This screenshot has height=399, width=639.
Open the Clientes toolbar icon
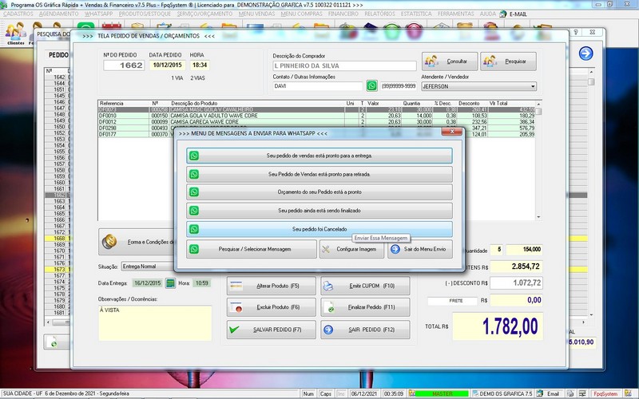pyautogui.click(x=16, y=33)
